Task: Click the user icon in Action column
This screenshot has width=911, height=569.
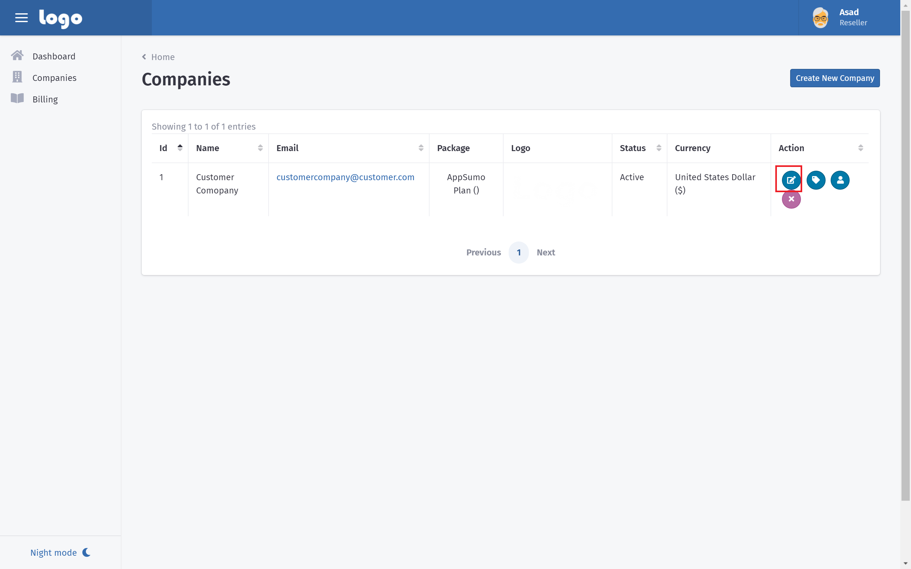Action: (x=840, y=180)
